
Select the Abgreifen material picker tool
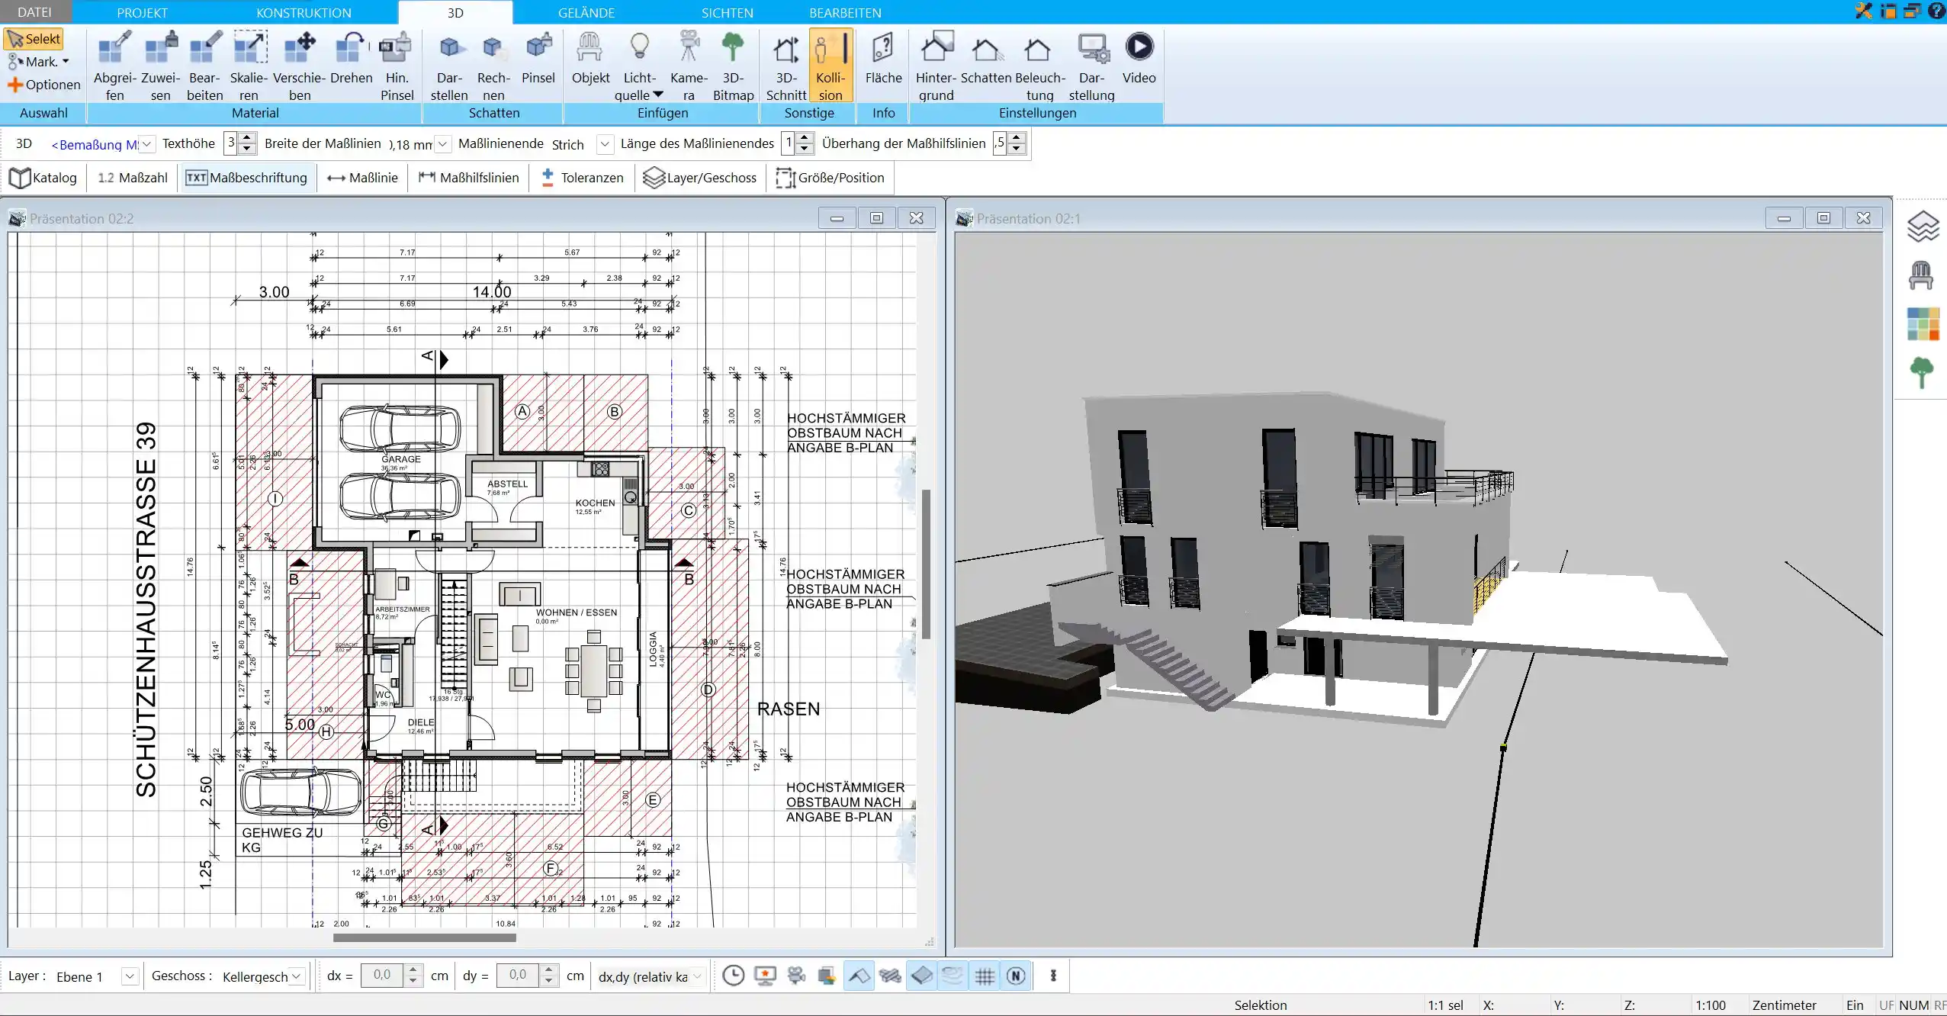point(114,66)
